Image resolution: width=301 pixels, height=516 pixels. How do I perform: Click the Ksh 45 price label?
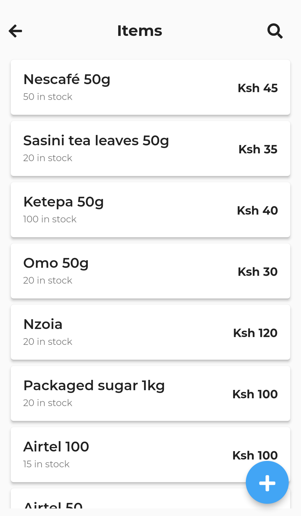(258, 88)
